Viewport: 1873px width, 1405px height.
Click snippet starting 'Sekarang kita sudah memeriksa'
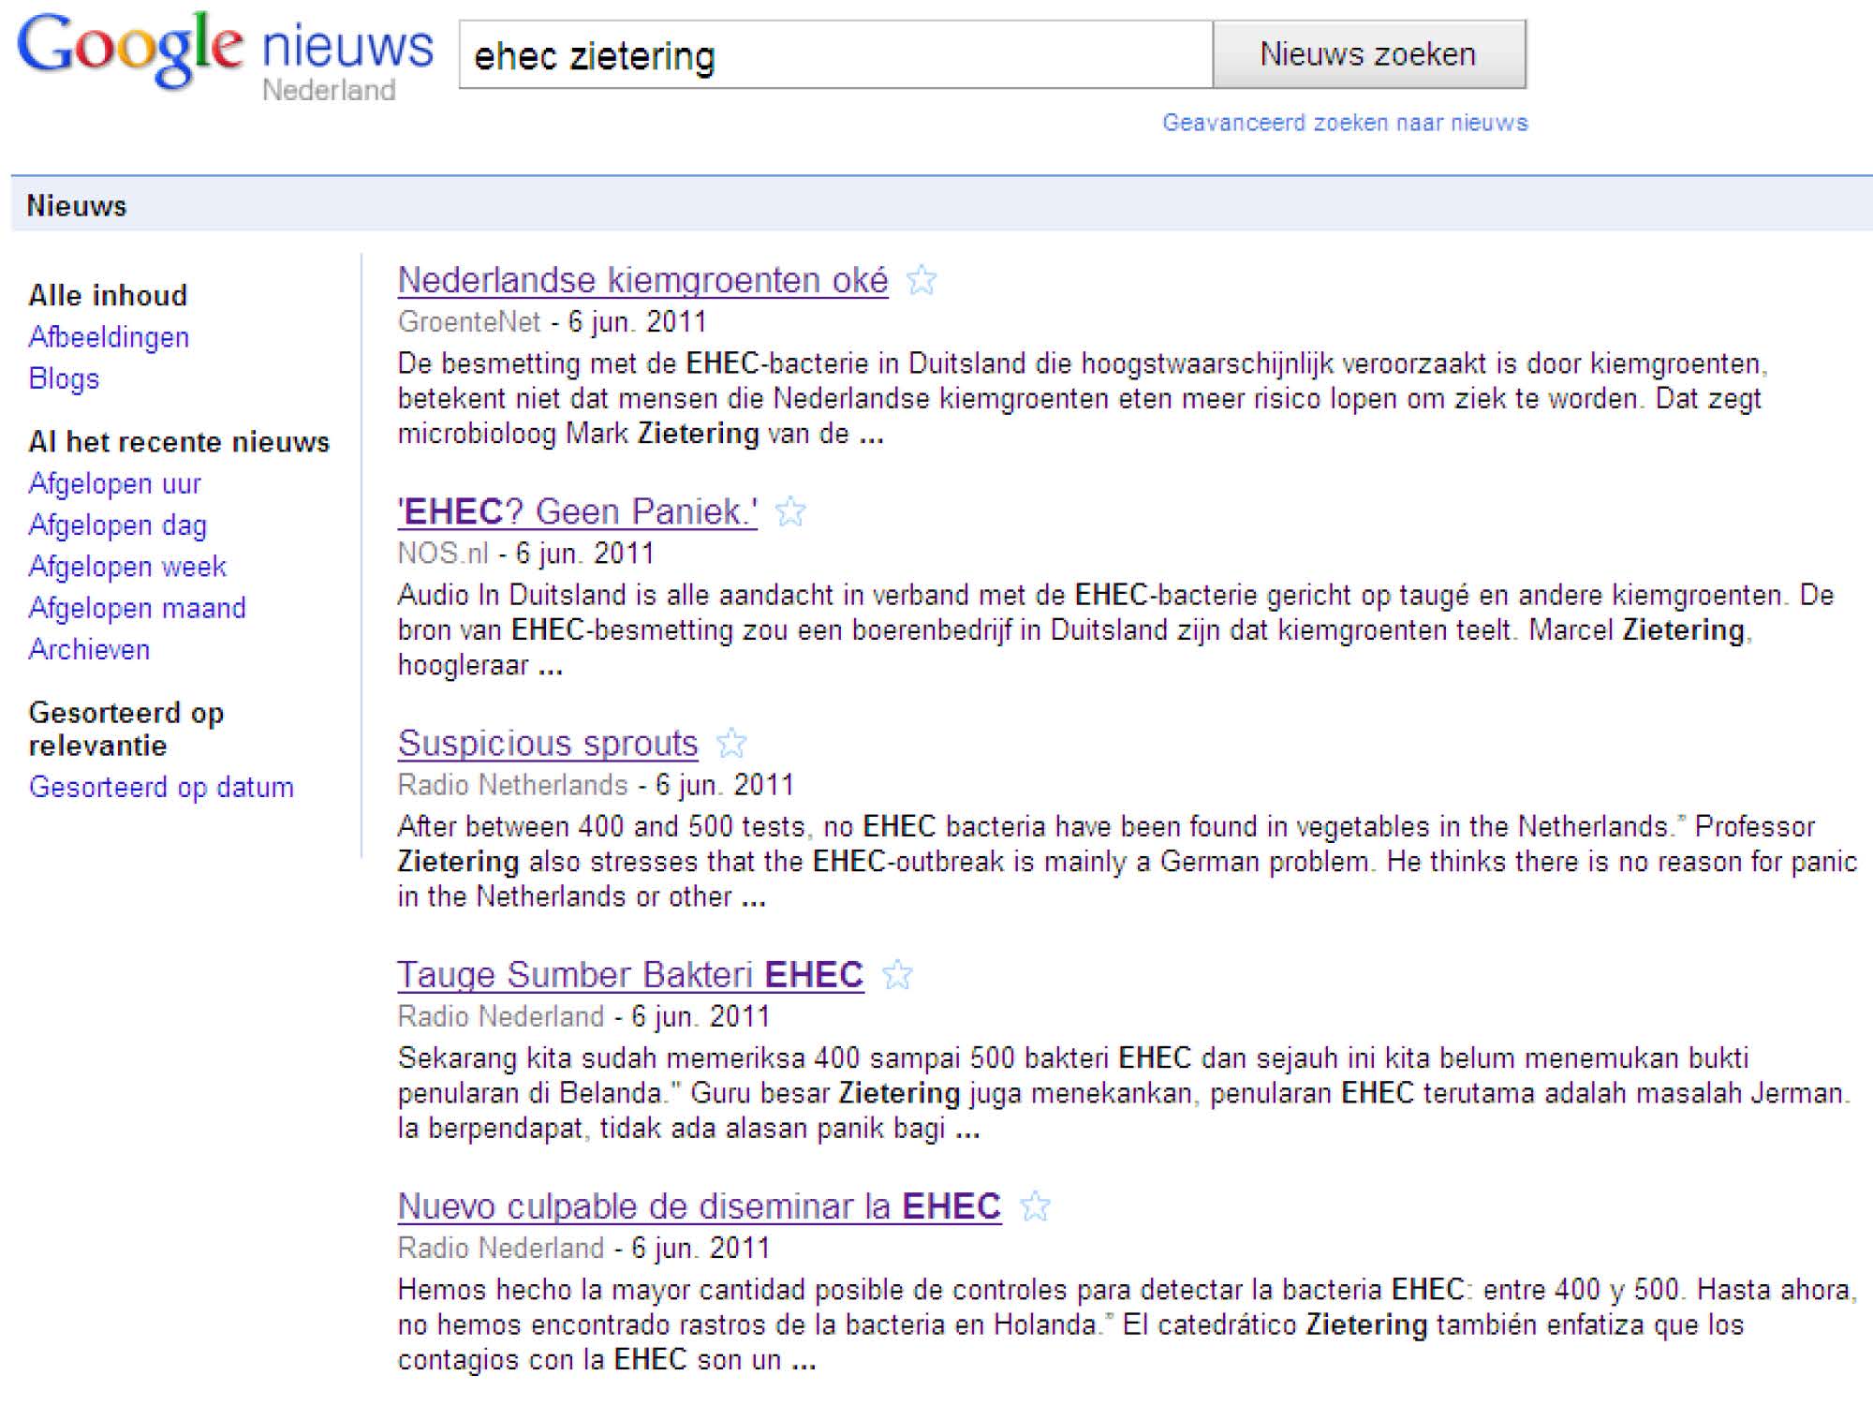click(x=1124, y=1092)
